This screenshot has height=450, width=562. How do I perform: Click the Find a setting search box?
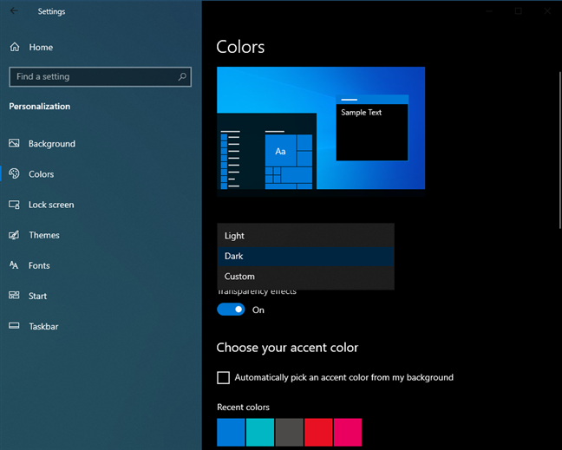(x=91, y=76)
